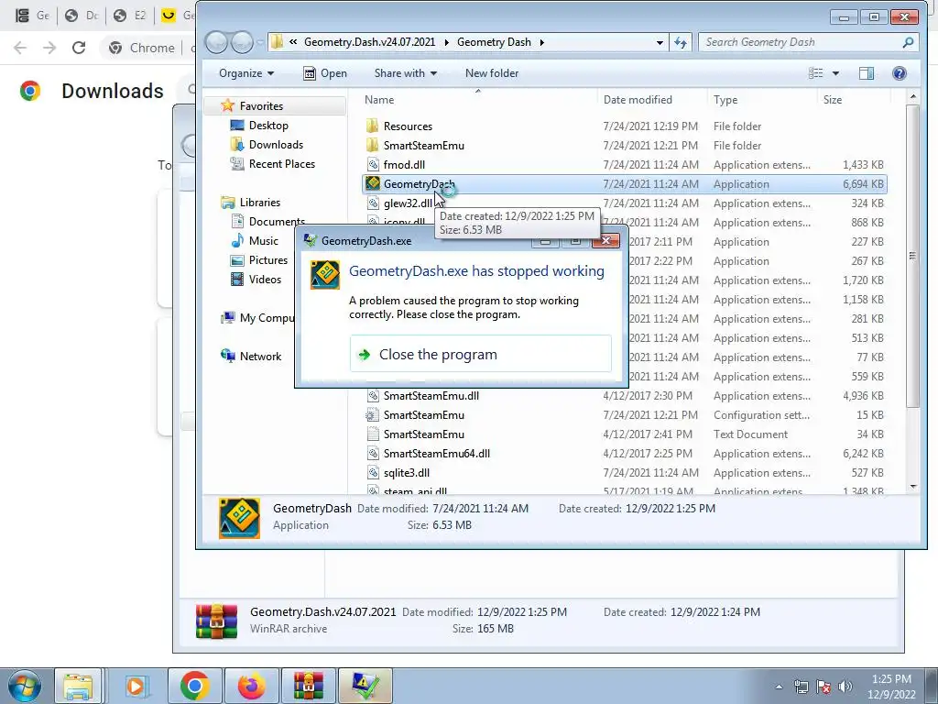Select SmartSteamEmu.dll file
Screen dimensions: 938x704
[x=431, y=396]
